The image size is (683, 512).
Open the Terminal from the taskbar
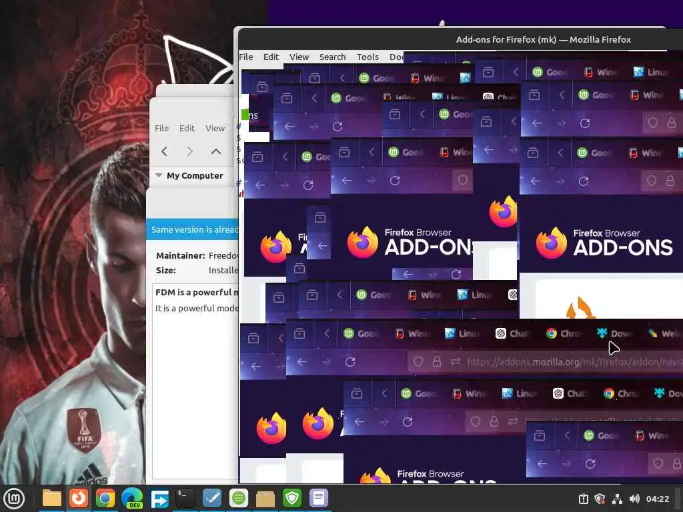tap(185, 499)
